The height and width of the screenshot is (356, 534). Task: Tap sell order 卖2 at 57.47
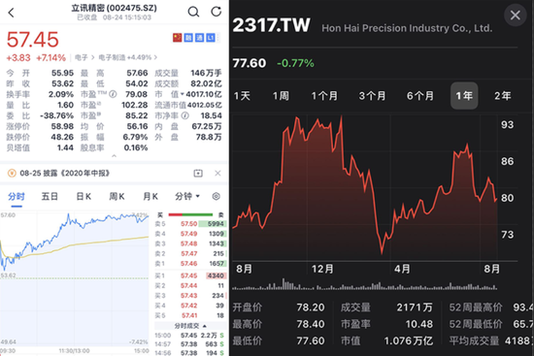189,253
